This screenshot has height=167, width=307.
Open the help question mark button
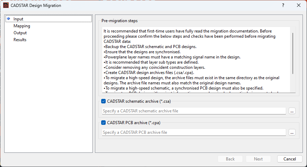pyautogui.click(x=283, y=5)
